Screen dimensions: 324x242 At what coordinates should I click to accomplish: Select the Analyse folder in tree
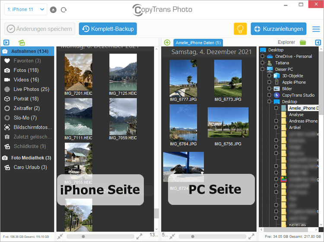coord(296,114)
